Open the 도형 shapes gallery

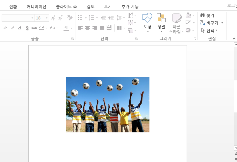coord(147,22)
